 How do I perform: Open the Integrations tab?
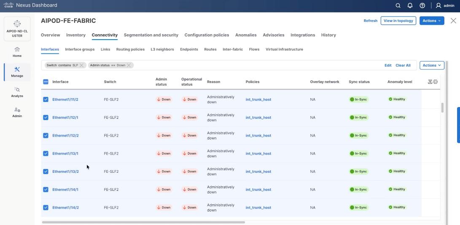click(303, 35)
